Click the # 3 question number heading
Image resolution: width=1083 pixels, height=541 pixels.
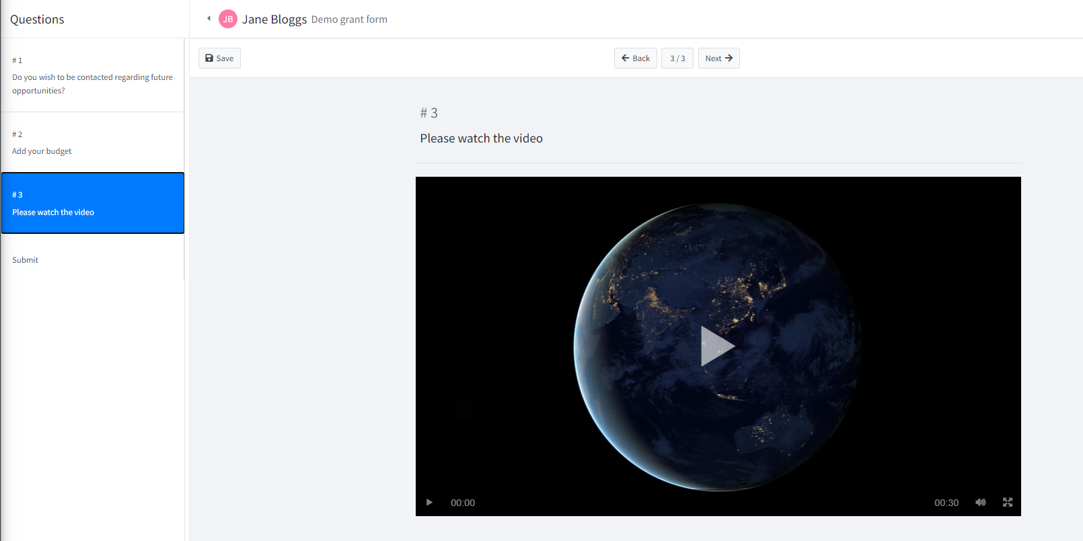[429, 113]
